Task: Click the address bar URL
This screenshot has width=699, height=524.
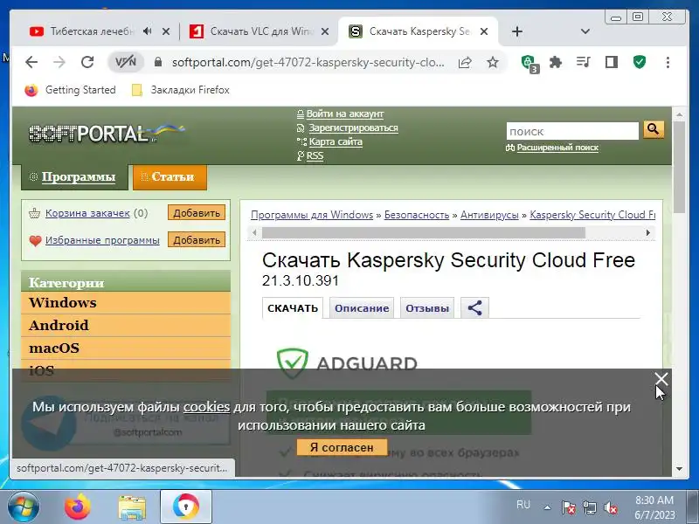Action: click(x=308, y=62)
